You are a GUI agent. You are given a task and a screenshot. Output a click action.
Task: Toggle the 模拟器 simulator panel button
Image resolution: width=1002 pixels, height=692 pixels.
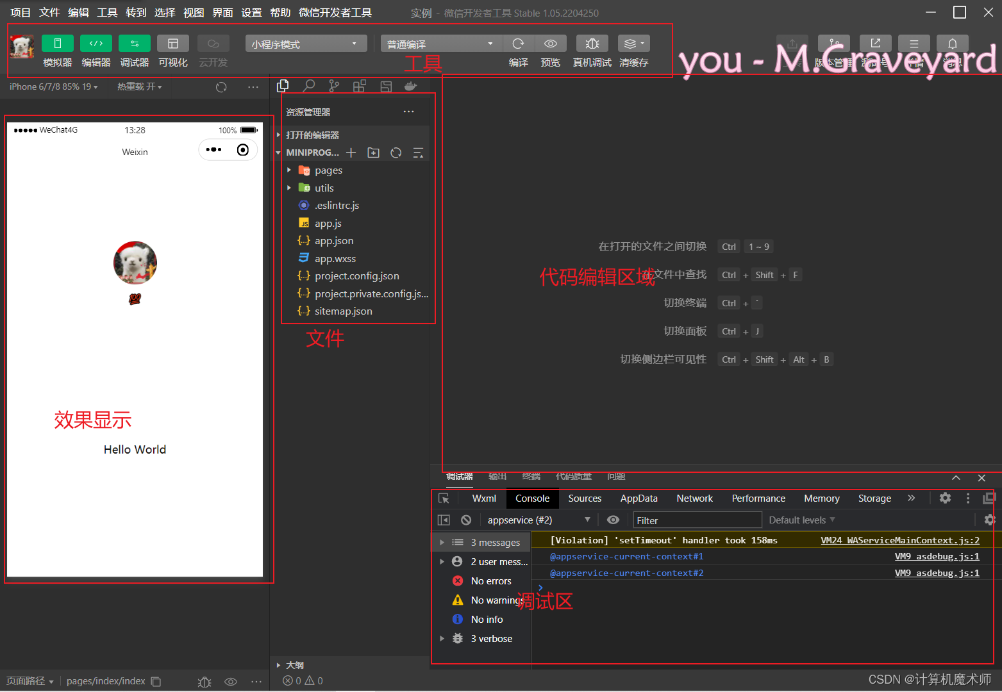coord(58,44)
